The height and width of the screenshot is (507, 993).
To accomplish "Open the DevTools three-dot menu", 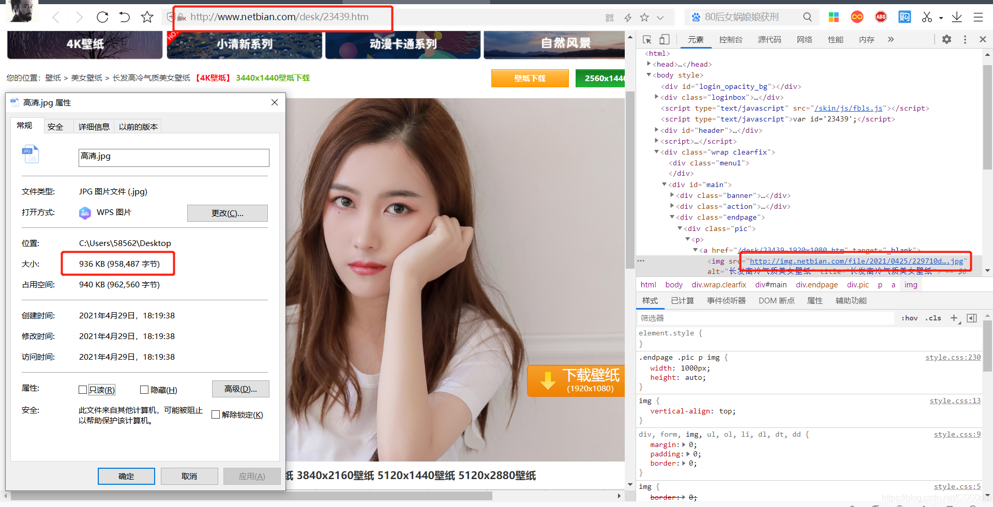I will 965,39.
